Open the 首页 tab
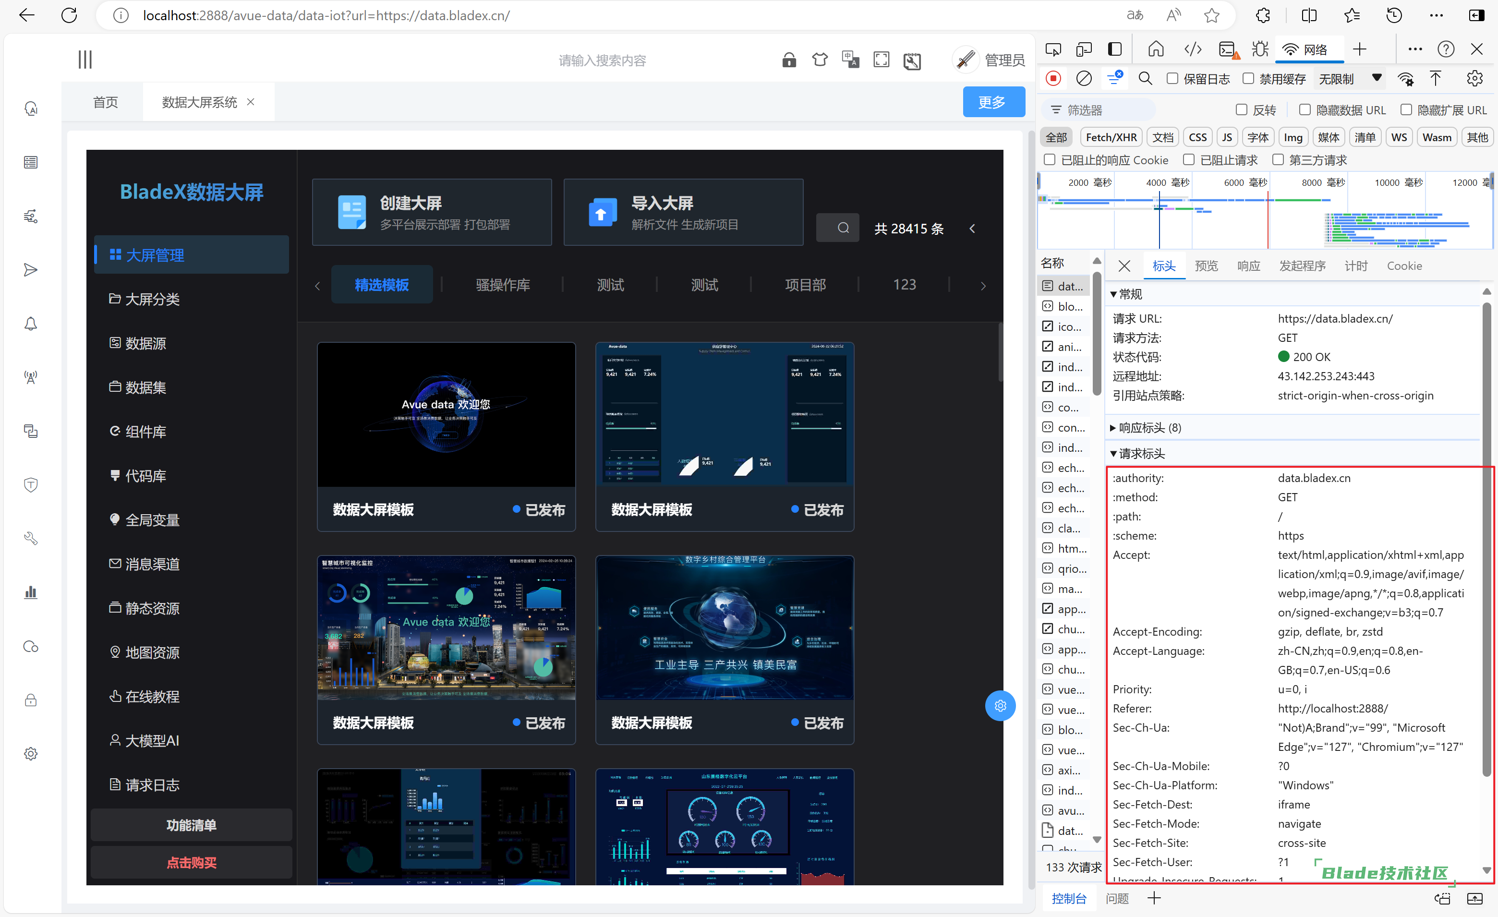 tap(105, 102)
